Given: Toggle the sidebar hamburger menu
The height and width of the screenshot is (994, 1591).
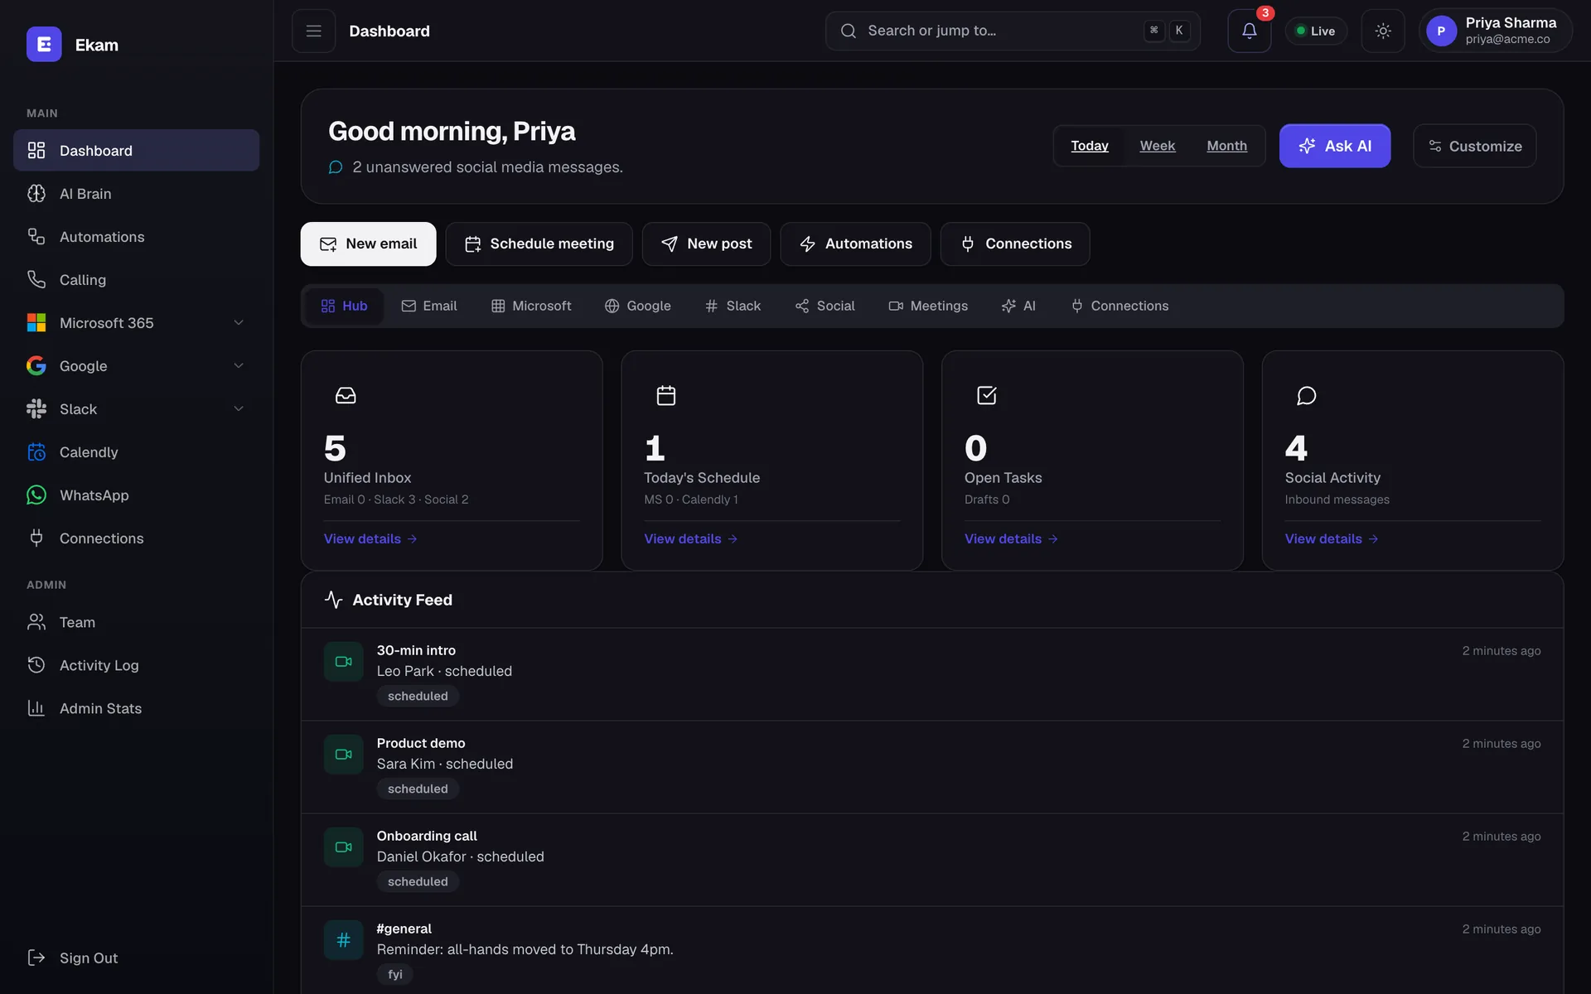Looking at the screenshot, I should (x=313, y=31).
